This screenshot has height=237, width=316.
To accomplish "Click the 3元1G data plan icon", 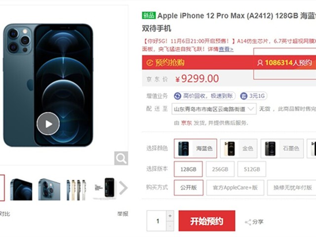I will point(243,96).
